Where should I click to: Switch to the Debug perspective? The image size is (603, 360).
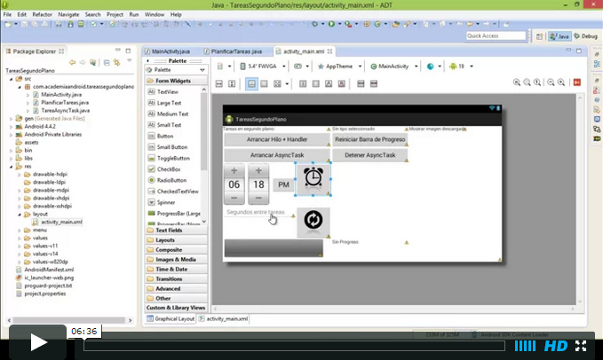tap(586, 36)
